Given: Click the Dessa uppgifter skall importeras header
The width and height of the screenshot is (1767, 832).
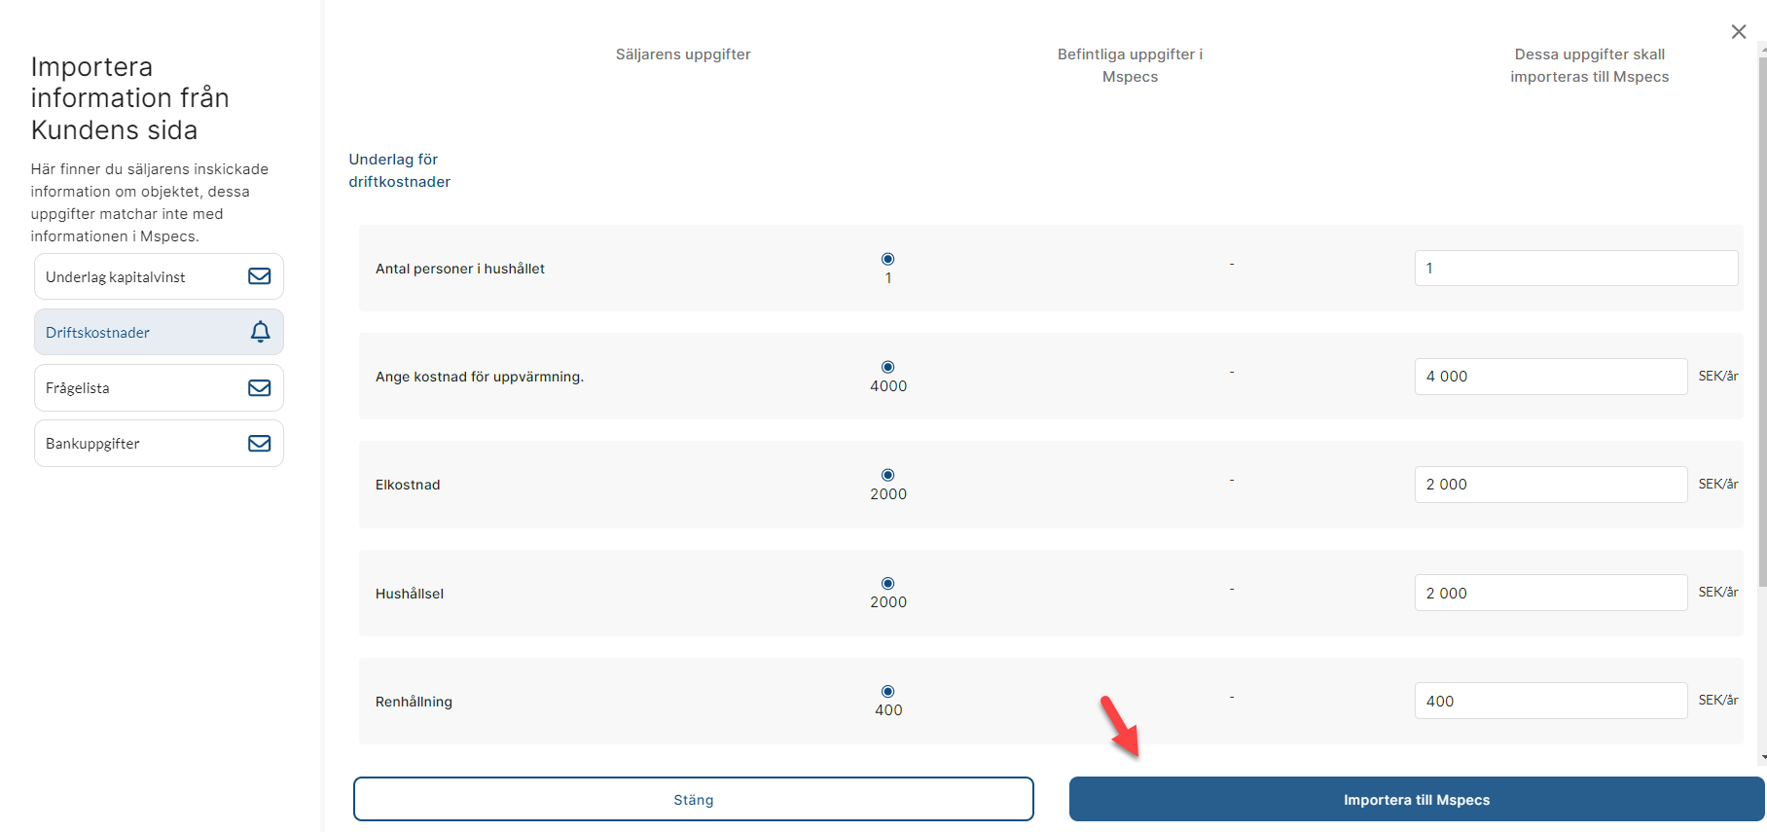Looking at the screenshot, I should point(1589,65).
